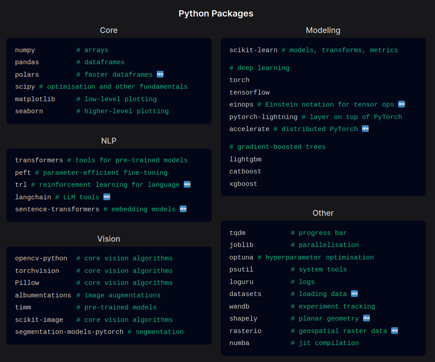The image size is (435, 362).
Task: Click the NEW badge next to rasterio
Action: (x=394, y=330)
